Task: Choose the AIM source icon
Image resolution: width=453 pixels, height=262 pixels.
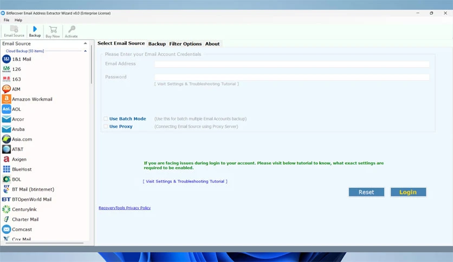Action: pyautogui.click(x=7, y=89)
